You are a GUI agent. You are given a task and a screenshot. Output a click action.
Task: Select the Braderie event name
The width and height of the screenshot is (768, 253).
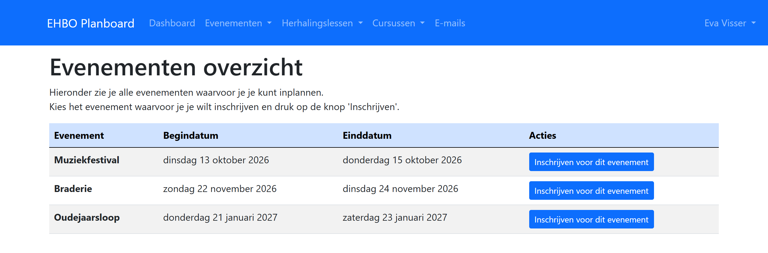coord(73,189)
